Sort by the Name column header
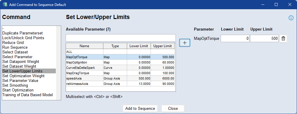Screen dimensions: 297x114 [x=84, y=46]
